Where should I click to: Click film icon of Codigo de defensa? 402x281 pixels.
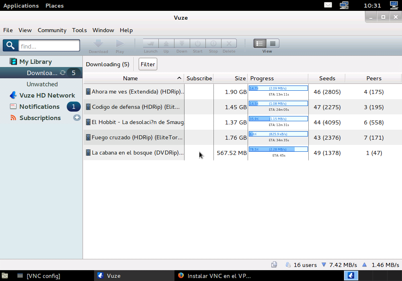coord(88,107)
